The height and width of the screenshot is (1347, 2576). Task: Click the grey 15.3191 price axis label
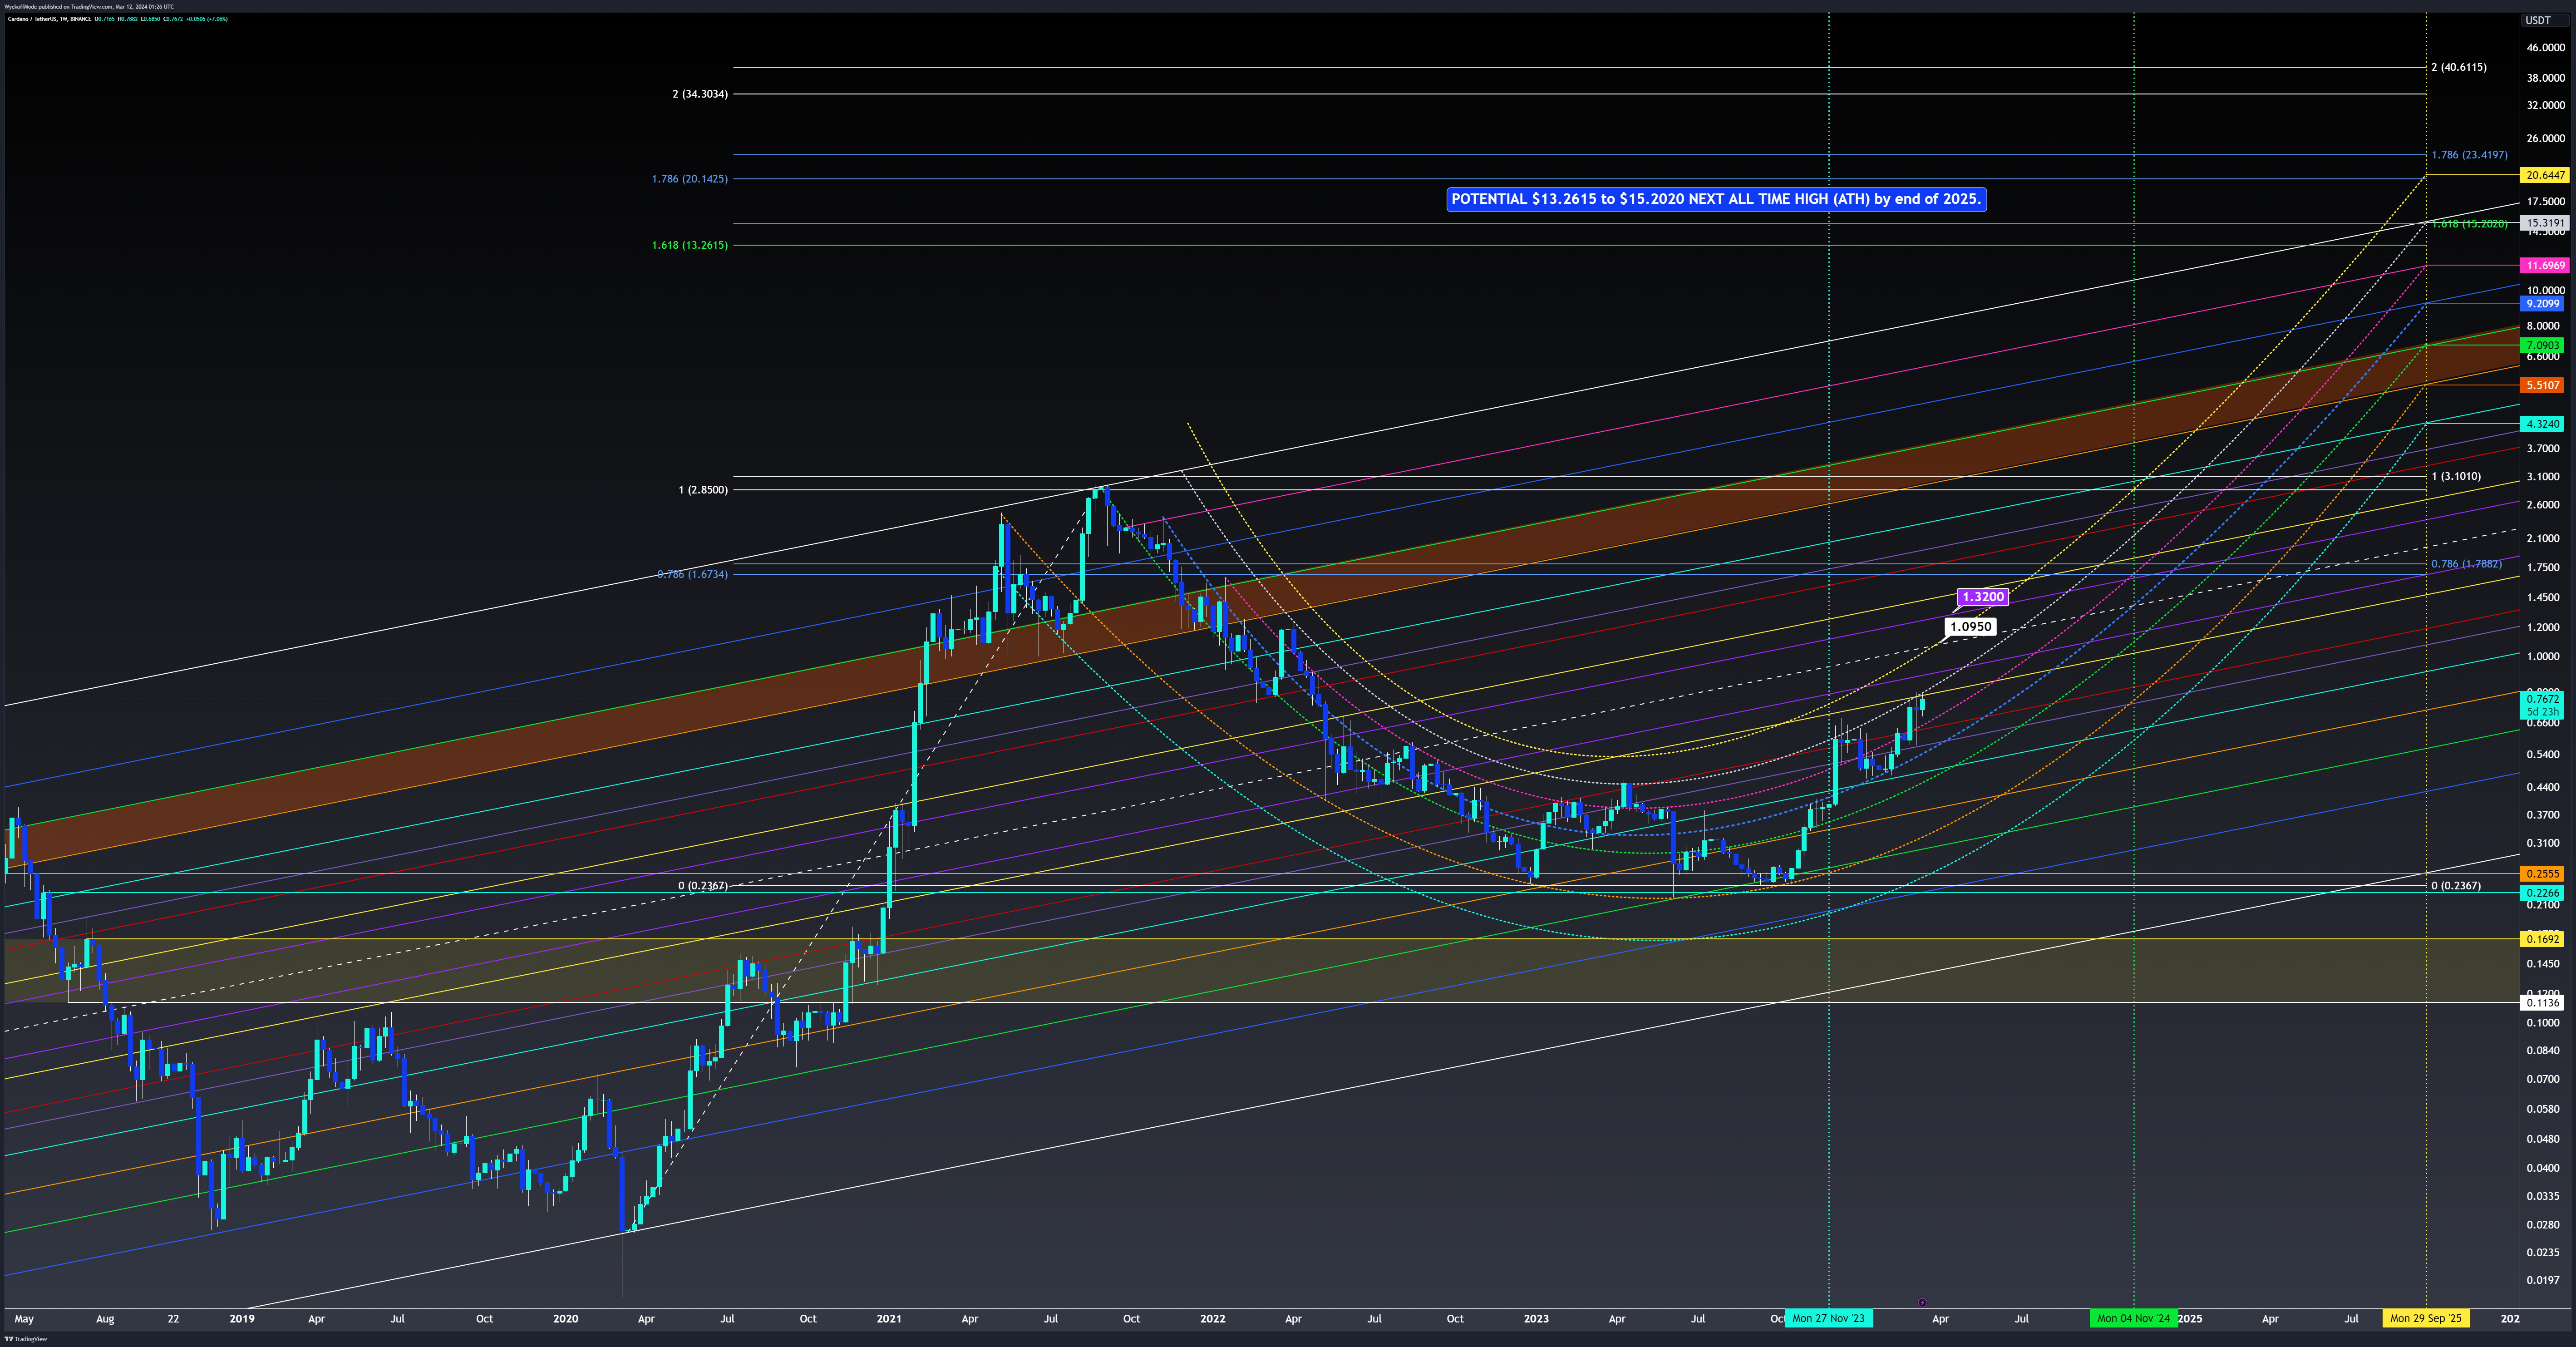[2544, 223]
